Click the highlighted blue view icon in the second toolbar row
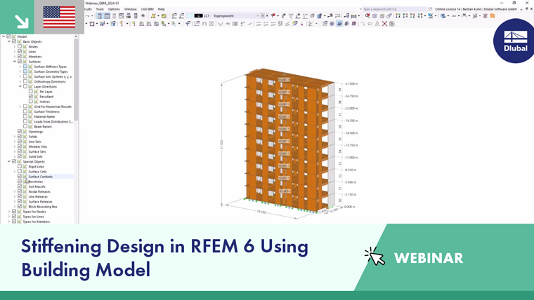This screenshot has width=534, height=300. [339, 24]
